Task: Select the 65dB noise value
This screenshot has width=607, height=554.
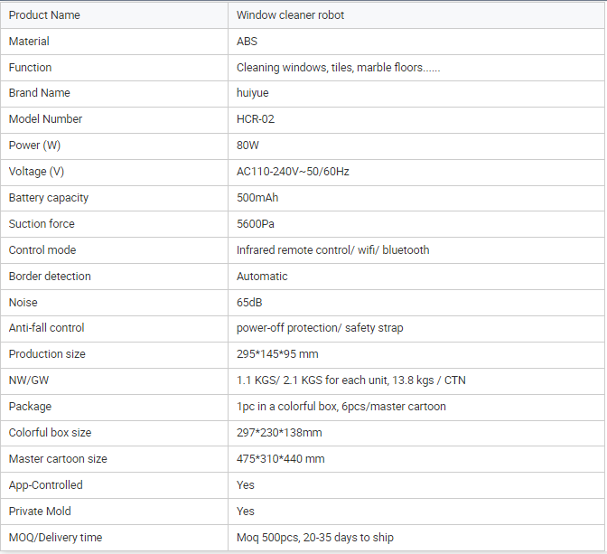Action: [249, 303]
